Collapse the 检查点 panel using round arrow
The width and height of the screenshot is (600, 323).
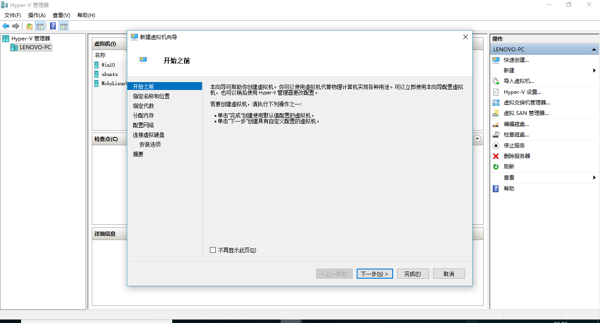[x=477, y=138]
